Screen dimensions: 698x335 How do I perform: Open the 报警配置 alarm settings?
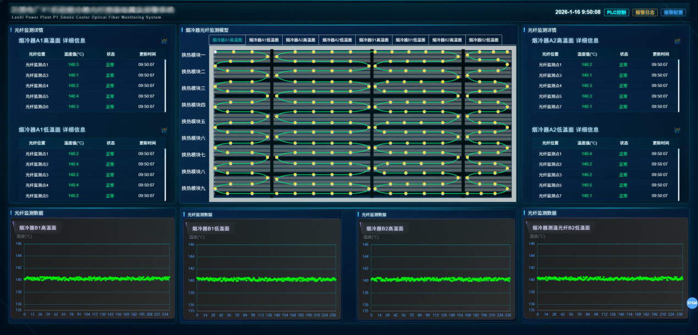673,12
